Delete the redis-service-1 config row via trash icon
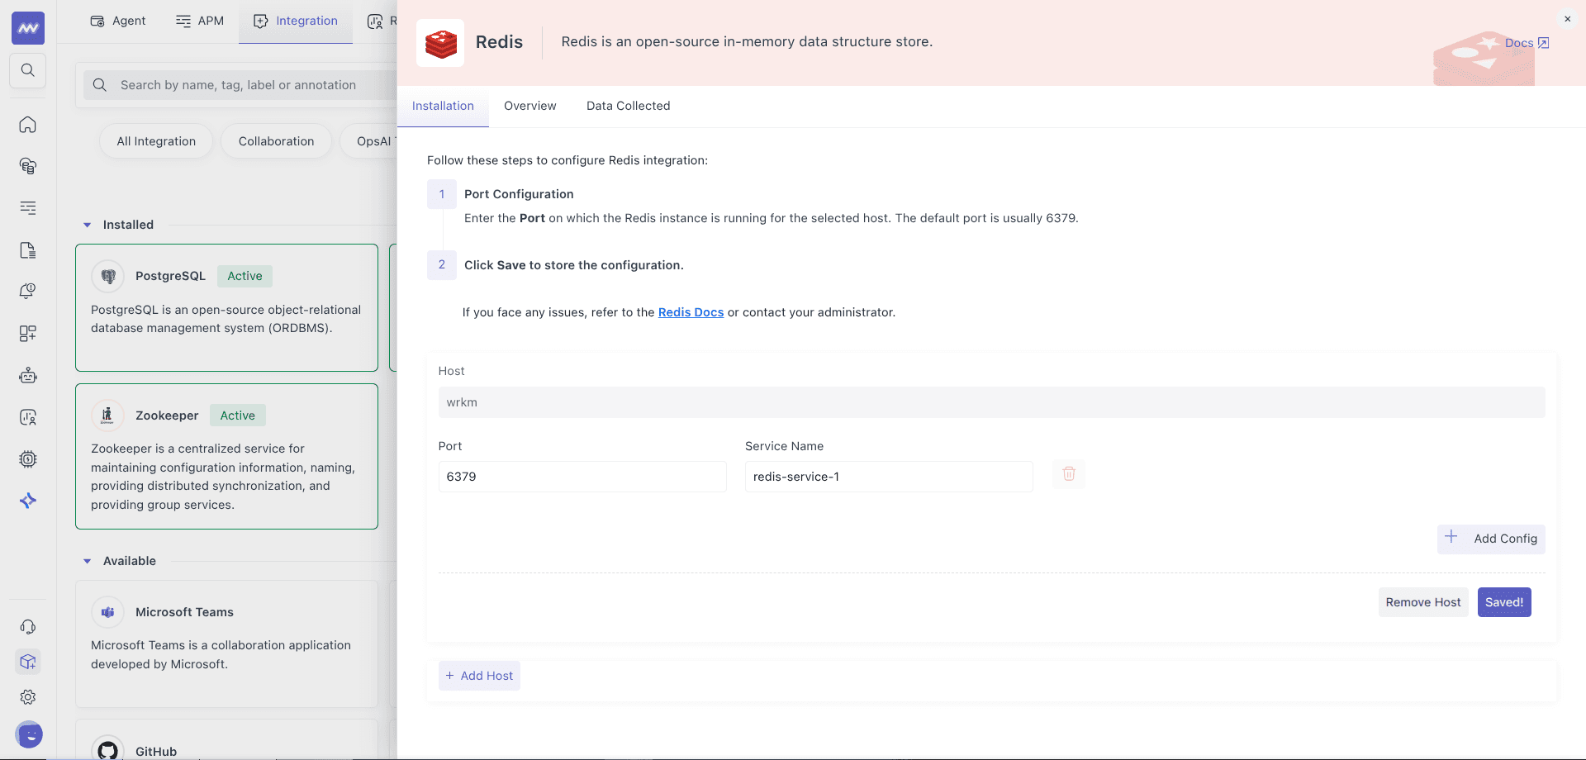Screen dimensions: 1586x760 [1069, 473]
